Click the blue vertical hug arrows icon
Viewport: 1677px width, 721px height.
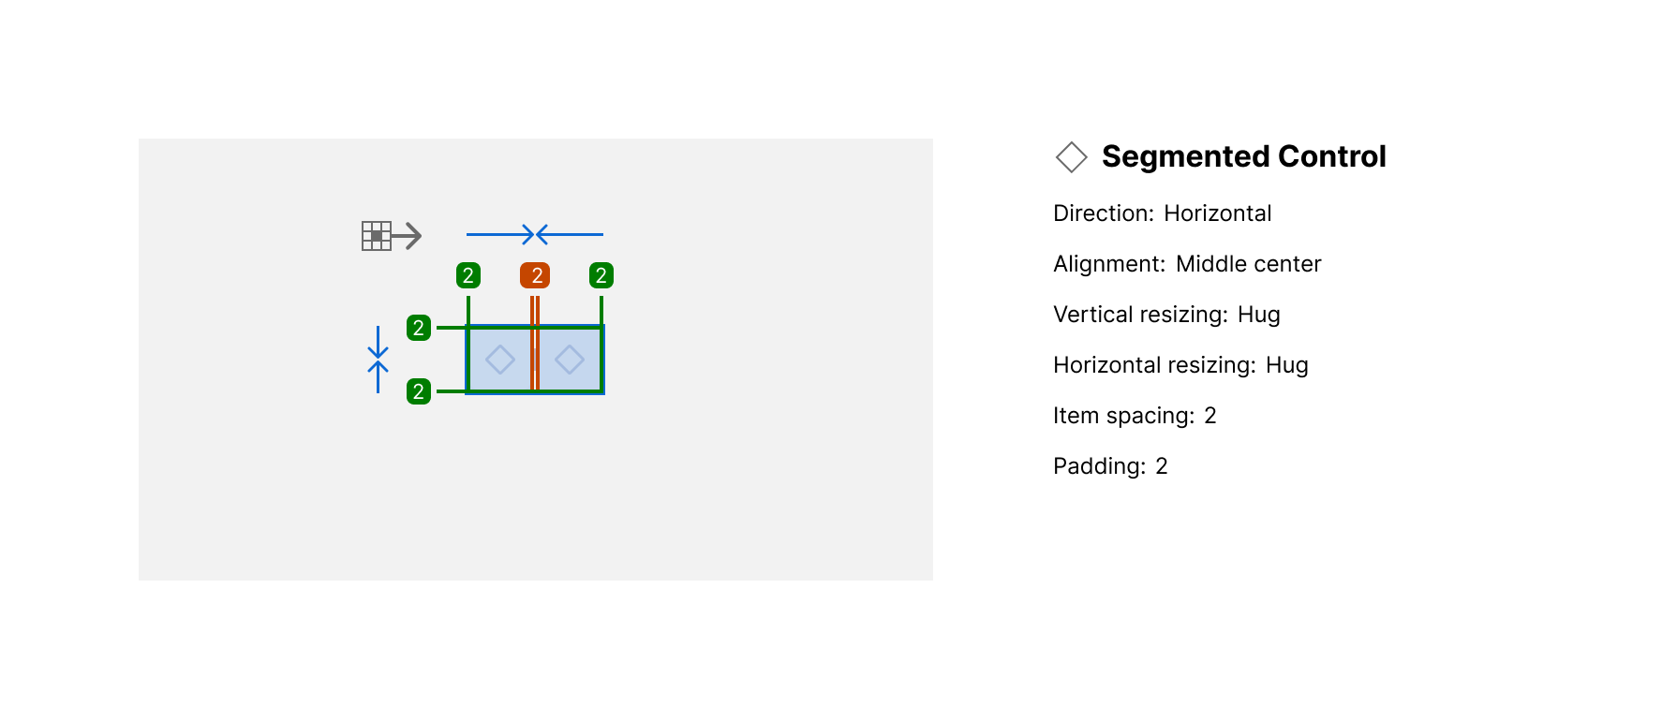[378, 360]
